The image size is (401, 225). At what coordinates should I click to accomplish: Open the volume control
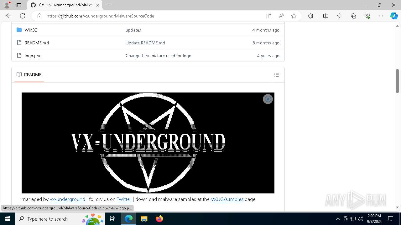[361, 219]
